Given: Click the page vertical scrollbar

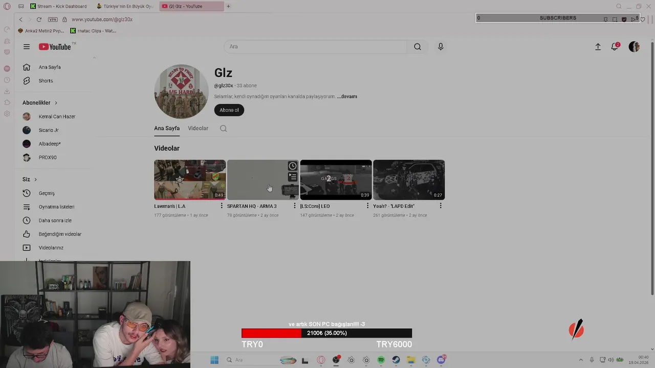Looking at the screenshot, I should click(652, 169).
